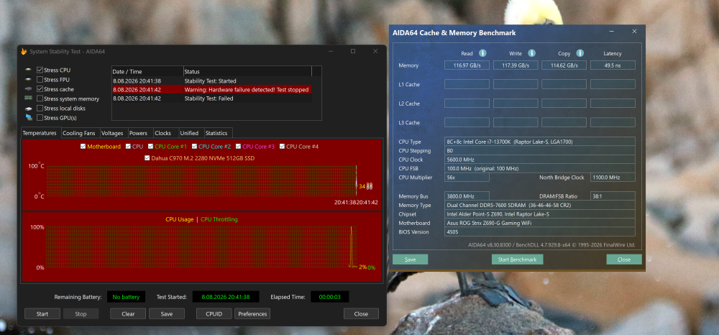The height and width of the screenshot is (335, 719).
Task: Open CPUID panel button
Action: tap(214, 314)
